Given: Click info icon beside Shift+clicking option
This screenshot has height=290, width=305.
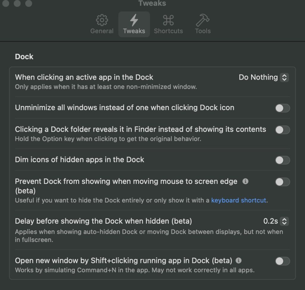Looking at the screenshot, I should coord(239,261).
